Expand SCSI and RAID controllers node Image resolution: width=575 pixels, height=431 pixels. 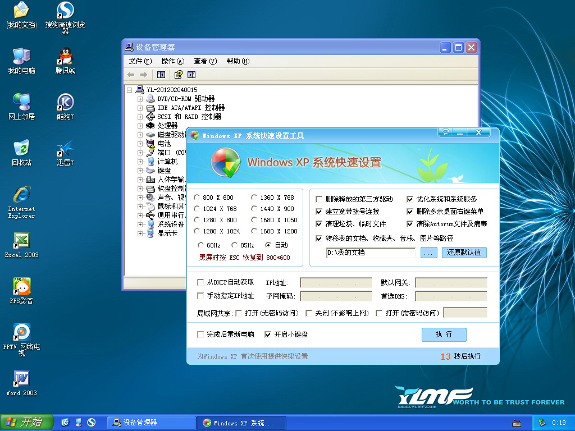[140, 117]
